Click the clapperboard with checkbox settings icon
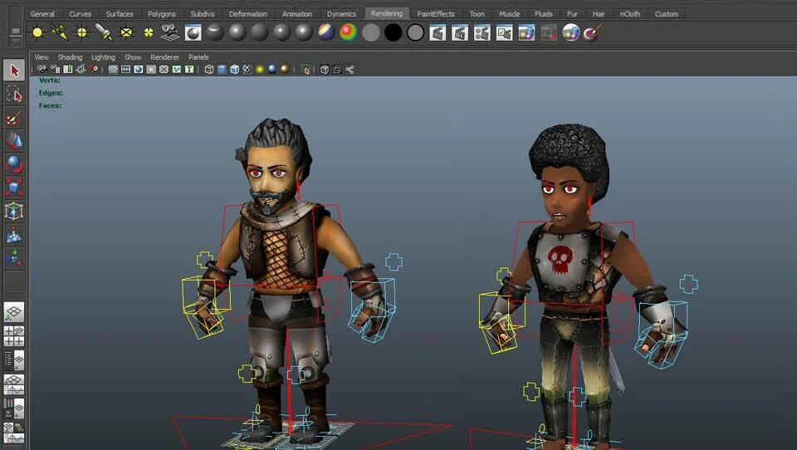797x450 pixels. (x=504, y=33)
